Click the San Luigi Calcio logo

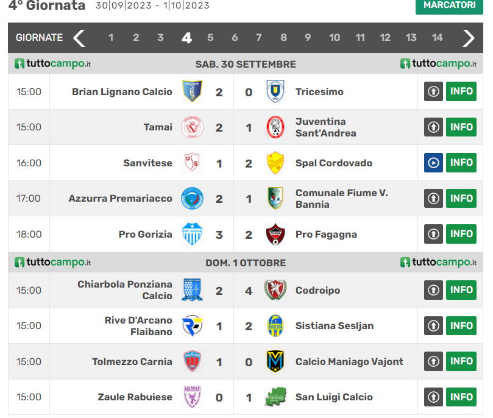[x=275, y=397]
